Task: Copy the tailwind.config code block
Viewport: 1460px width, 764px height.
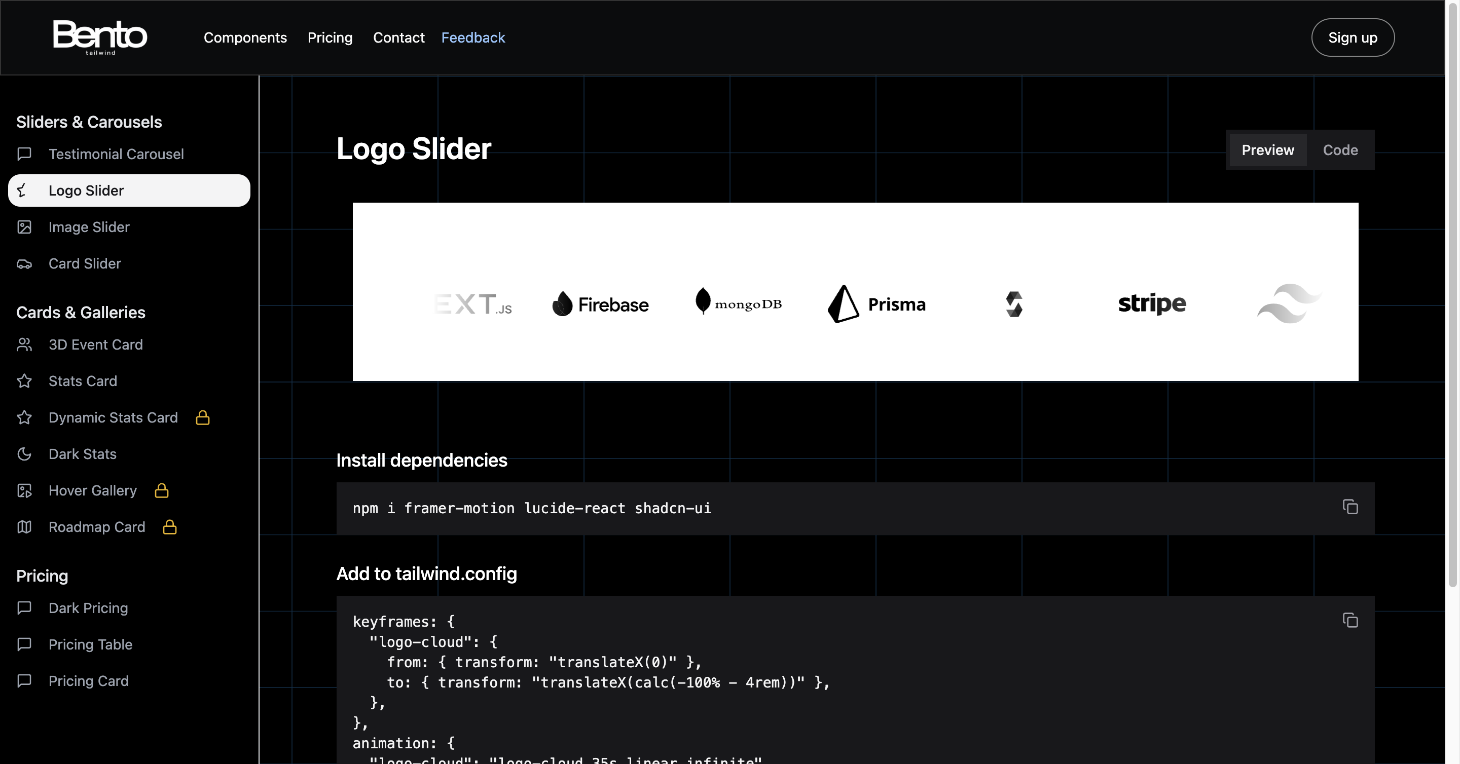Action: [1350, 620]
